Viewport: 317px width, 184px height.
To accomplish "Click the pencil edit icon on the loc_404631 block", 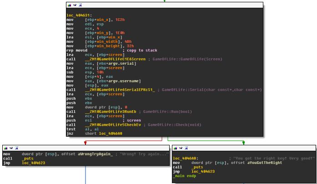I will 75,5.
